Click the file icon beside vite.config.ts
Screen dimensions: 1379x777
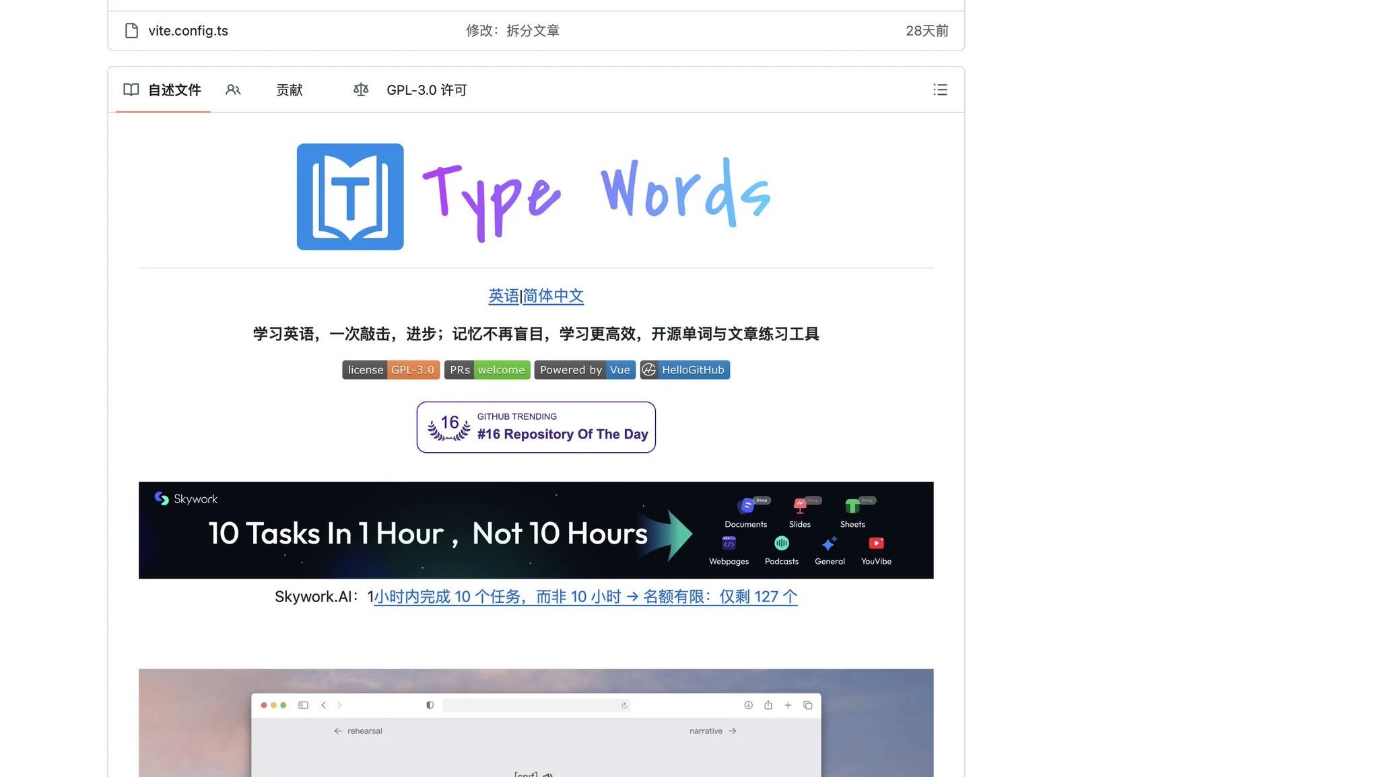pos(132,30)
